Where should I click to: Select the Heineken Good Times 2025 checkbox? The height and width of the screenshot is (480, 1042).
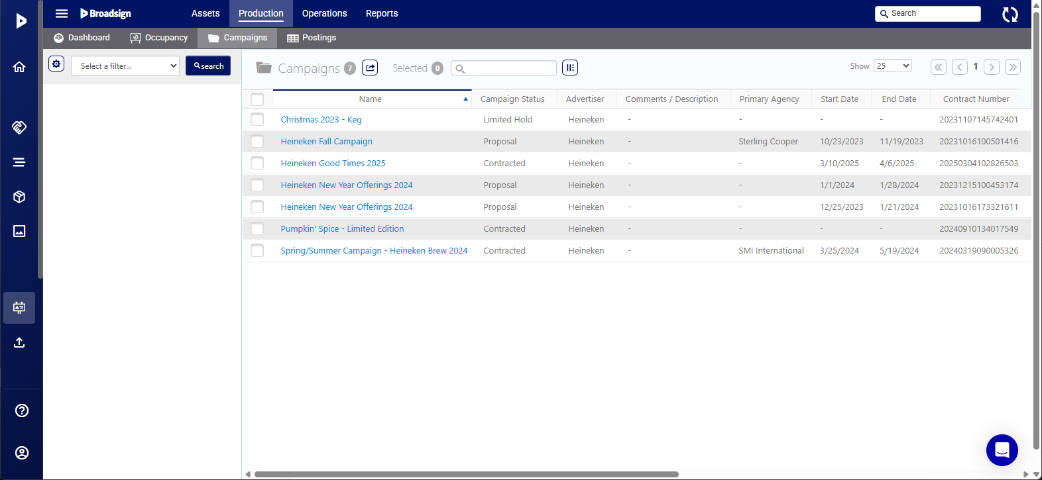pos(257,164)
